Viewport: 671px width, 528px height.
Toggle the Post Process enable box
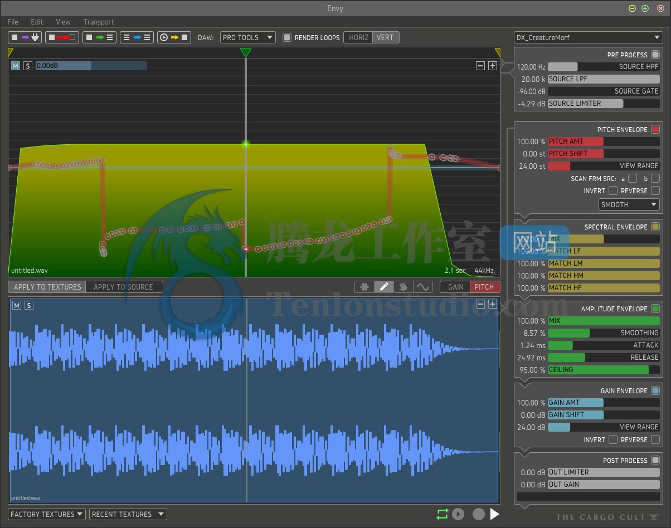coord(655,460)
